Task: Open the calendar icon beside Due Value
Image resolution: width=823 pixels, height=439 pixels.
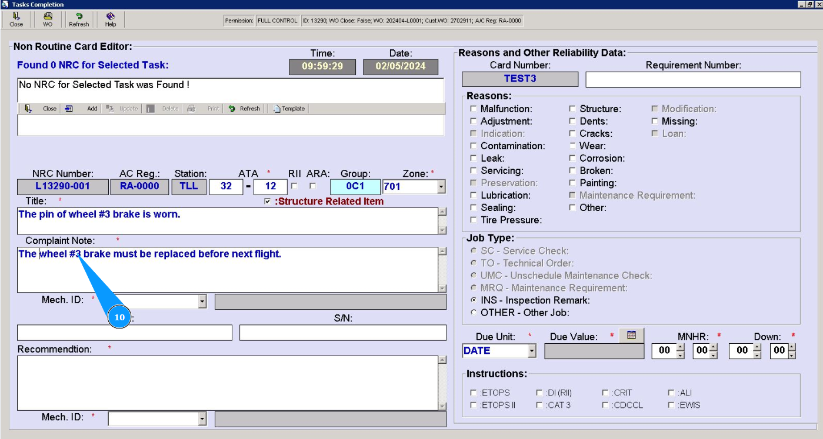Action: point(631,335)
